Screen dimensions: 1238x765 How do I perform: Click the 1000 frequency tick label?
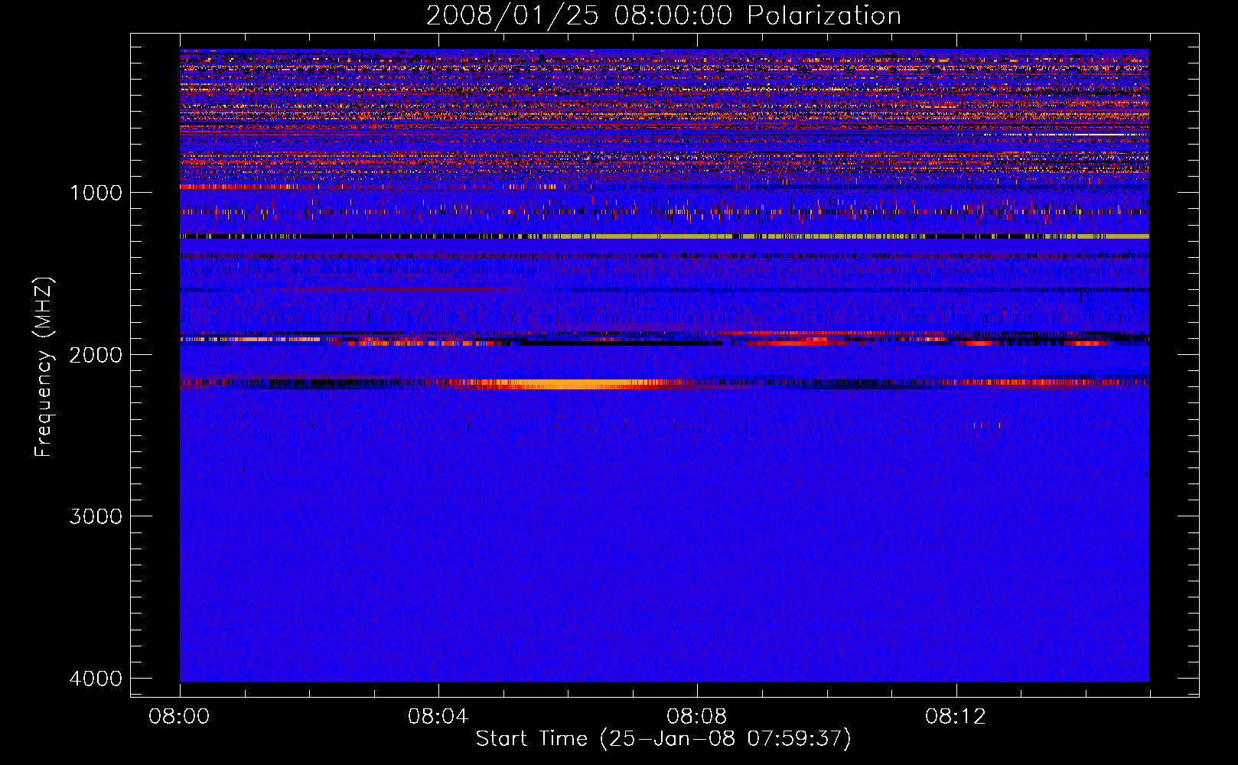tap(96, 193)
